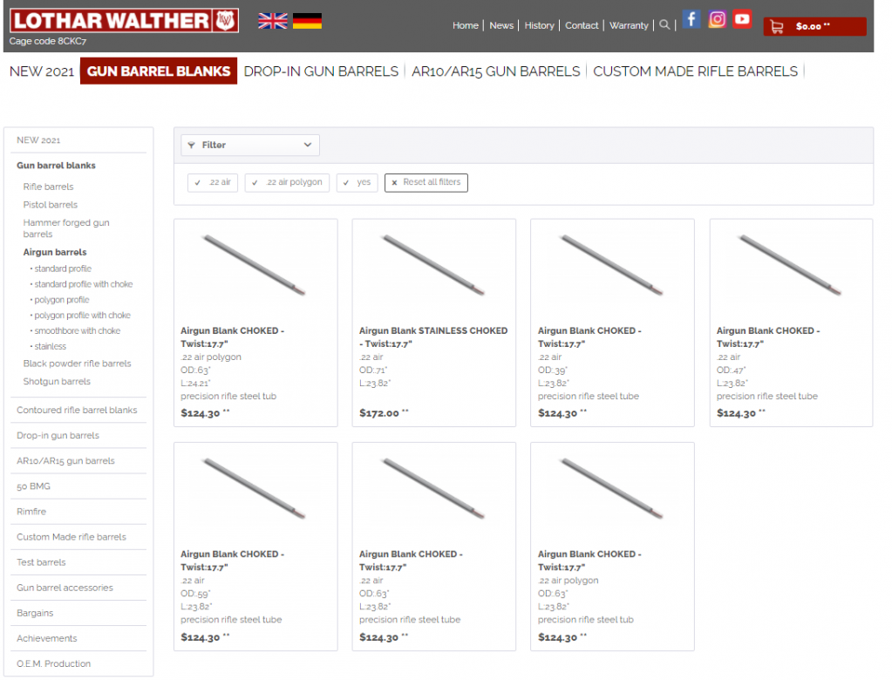Open Test barrels sidebar category
Image resolution: width=892 pixels, height=680 pixels.
(41, 562)
